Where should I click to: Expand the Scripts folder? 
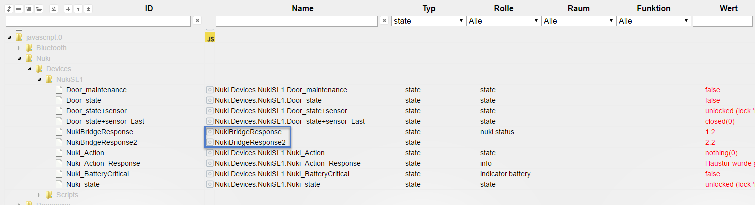tap(40, 195)
